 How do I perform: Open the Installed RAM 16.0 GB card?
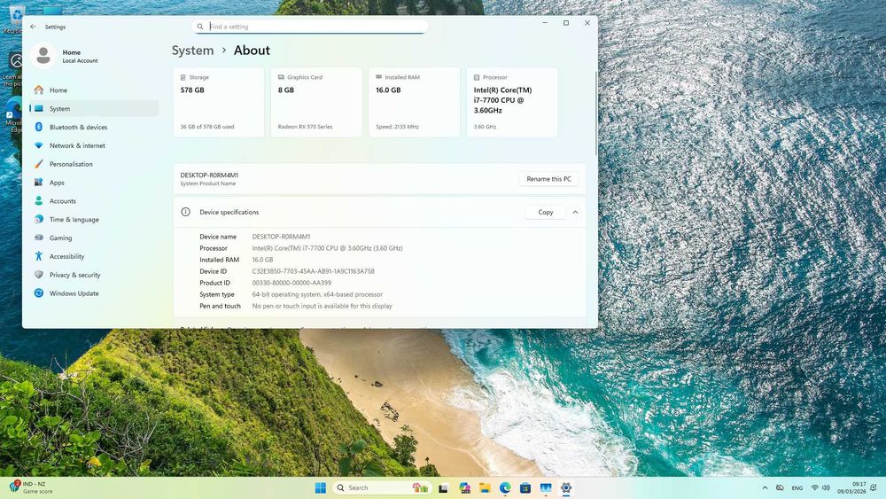tap(414, 102)
